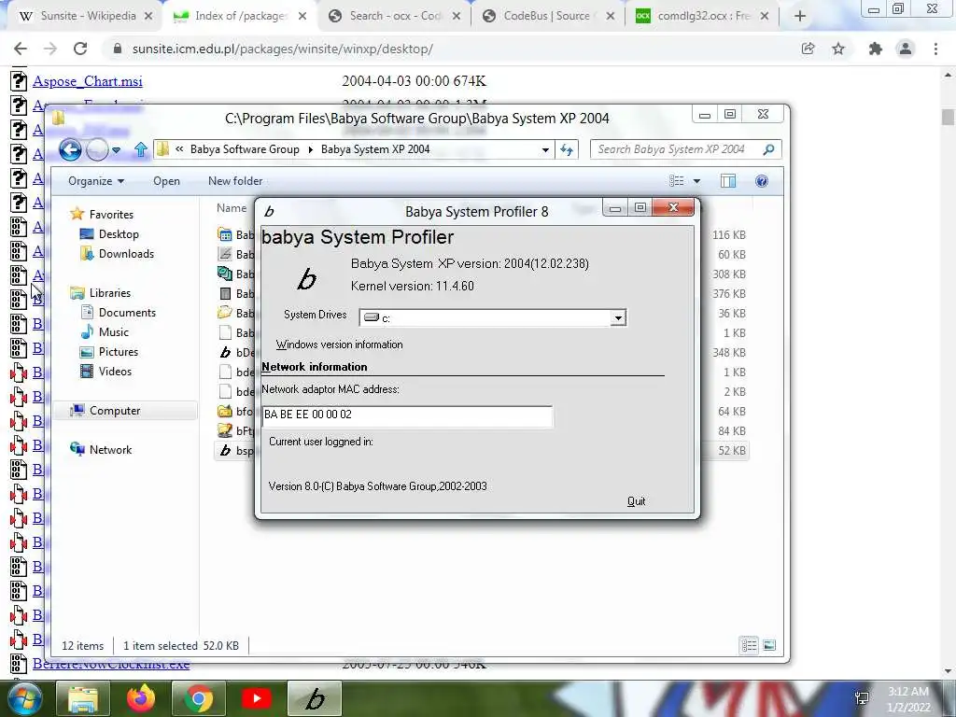Switch to the Search - ocx - CodeBus tab
The width and height of the screenshot is (956, 717).
coord(395,17)
